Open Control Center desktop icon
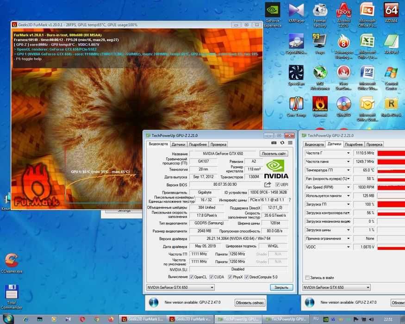Screen dimensions: 405x324 point(391,78)
